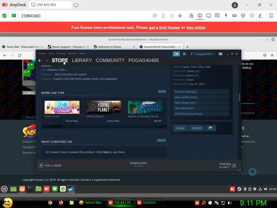Click the AnyDesk file transfer icon
This screenshot has height=208, width=277.
click(191, 16)
